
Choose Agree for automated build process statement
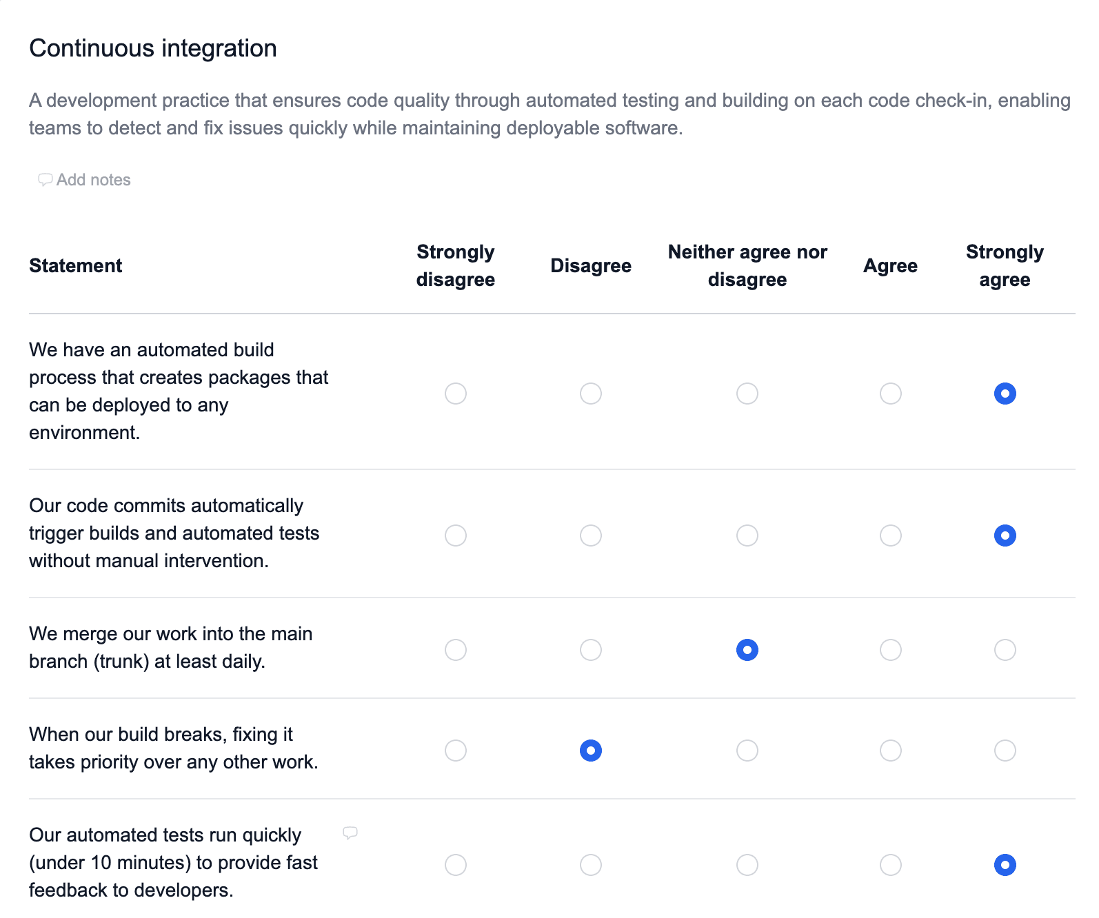point(891,394)
